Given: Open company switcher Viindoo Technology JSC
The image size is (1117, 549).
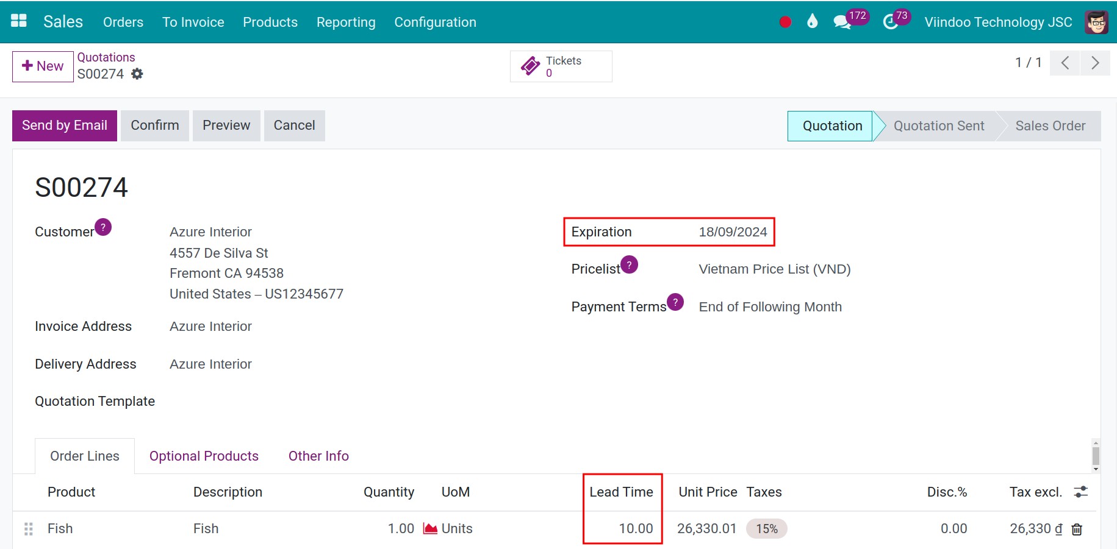Looking at the screenshot, I should click(x=998, y=22).
